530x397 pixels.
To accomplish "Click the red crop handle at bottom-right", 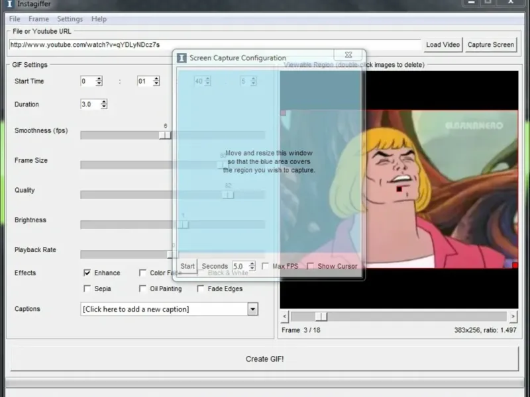I will pos(515,265).
